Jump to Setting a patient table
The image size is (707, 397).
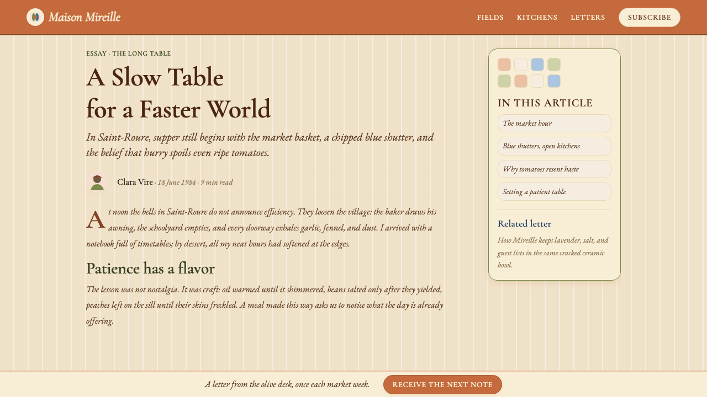coord(555,192)
